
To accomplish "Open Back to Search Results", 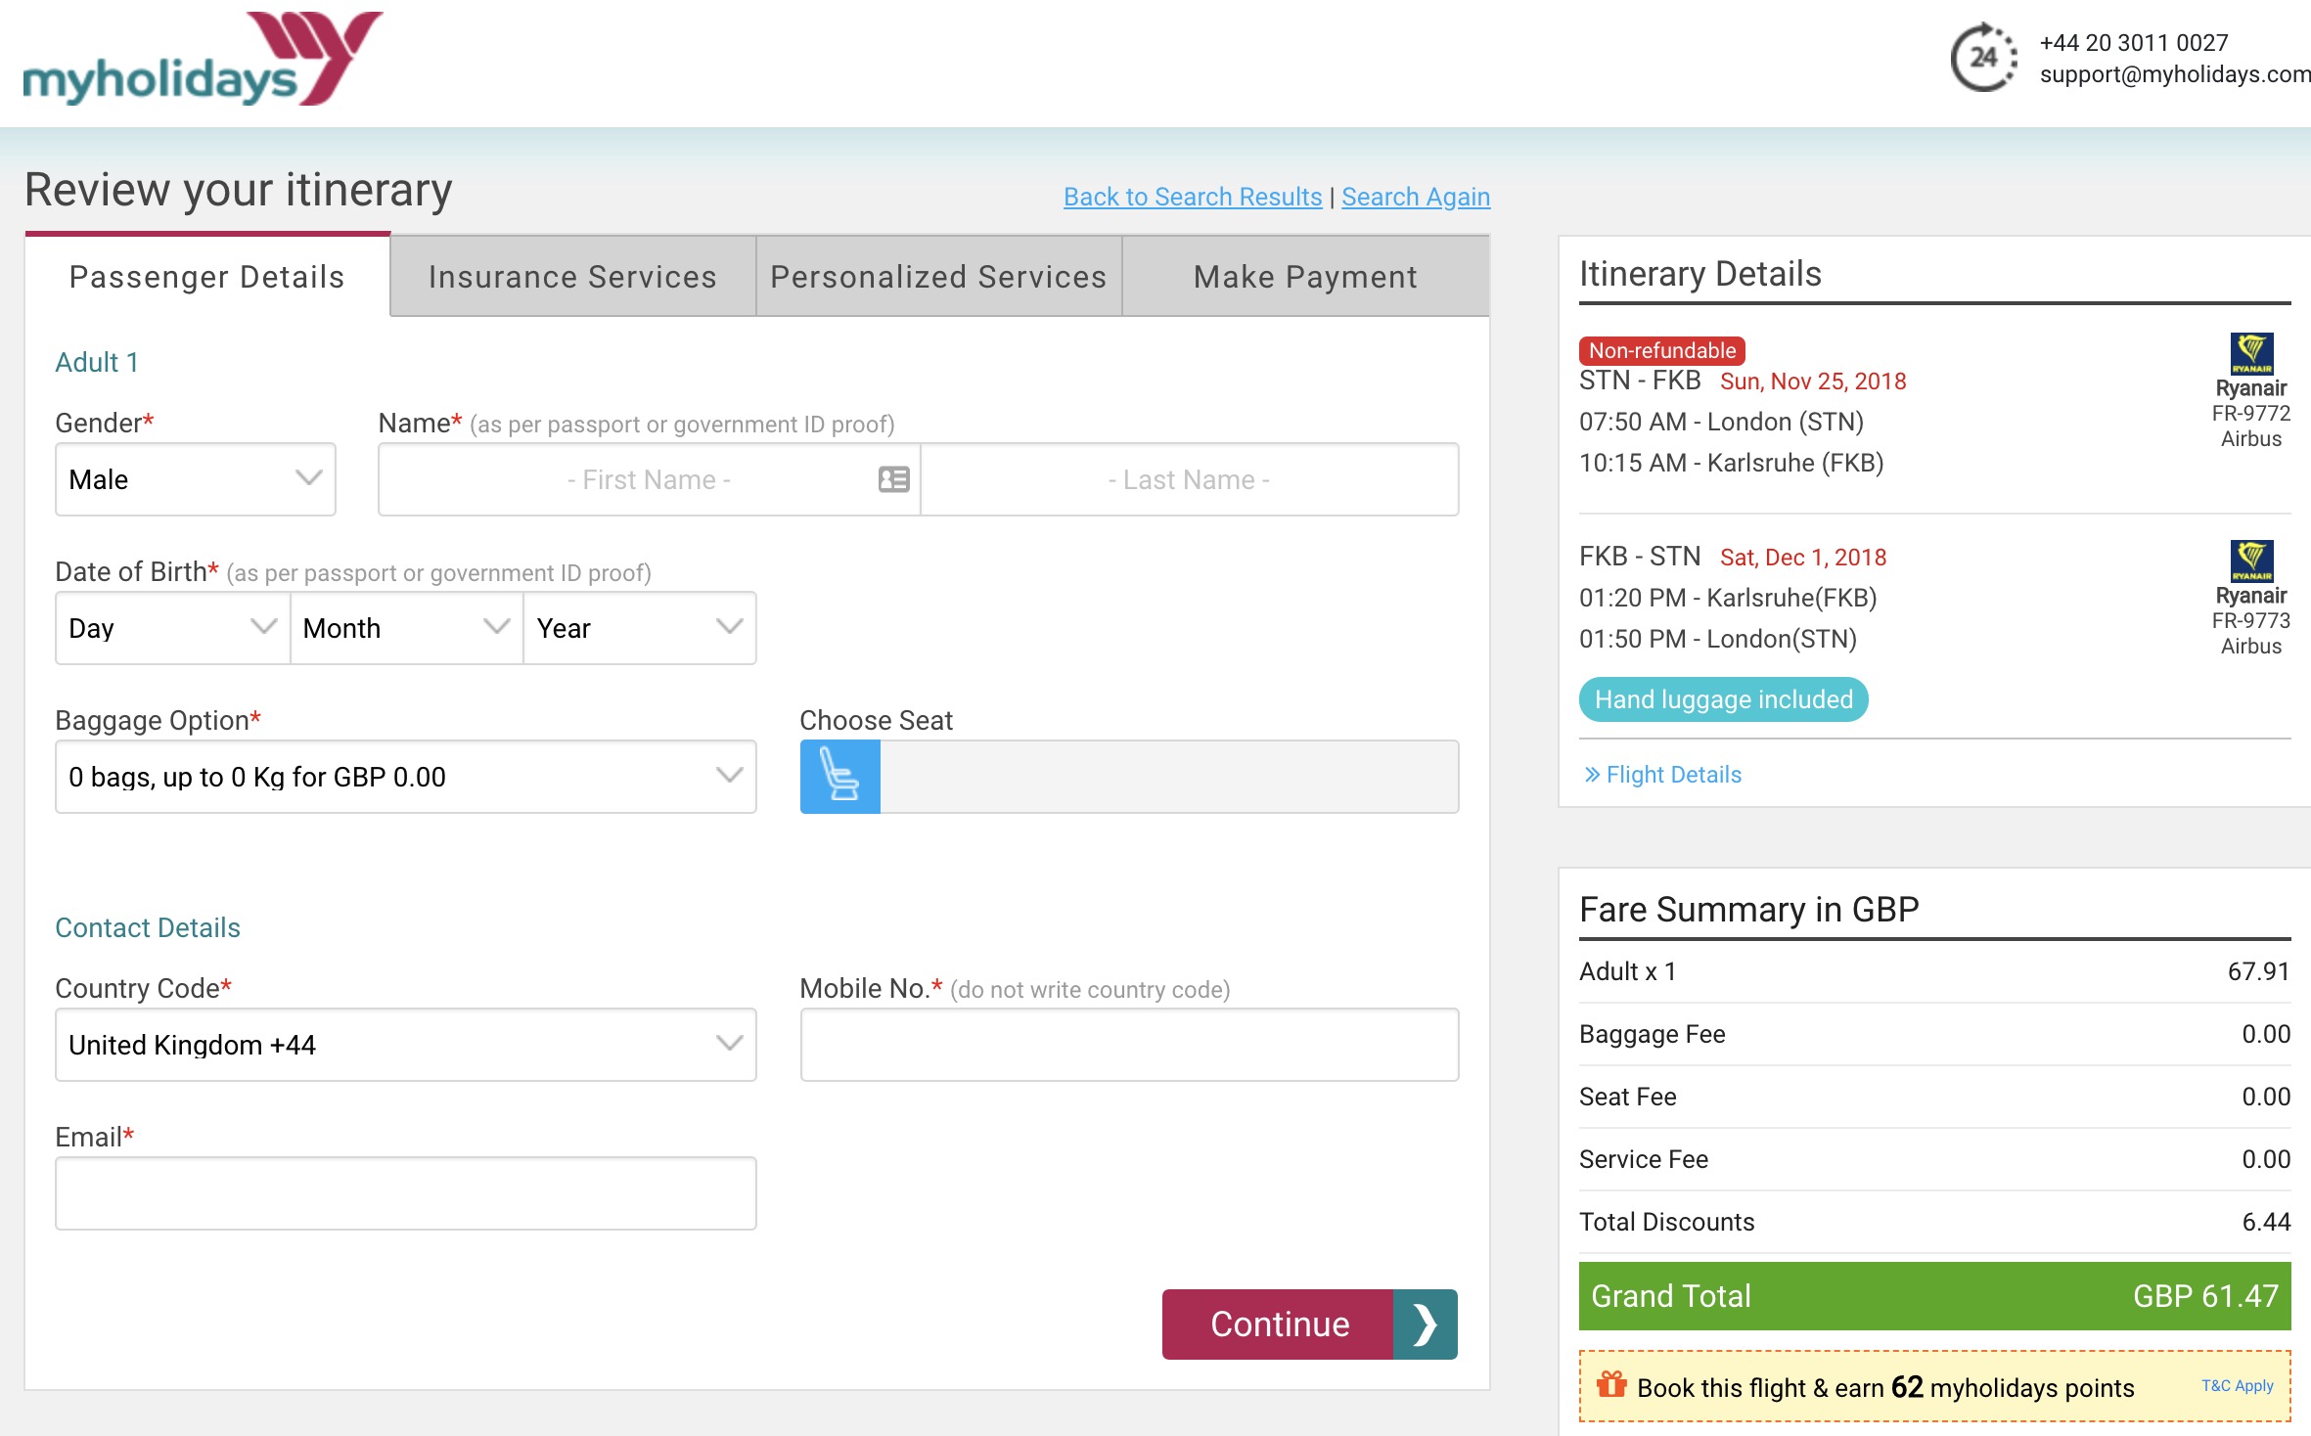I will point(1192,197).
